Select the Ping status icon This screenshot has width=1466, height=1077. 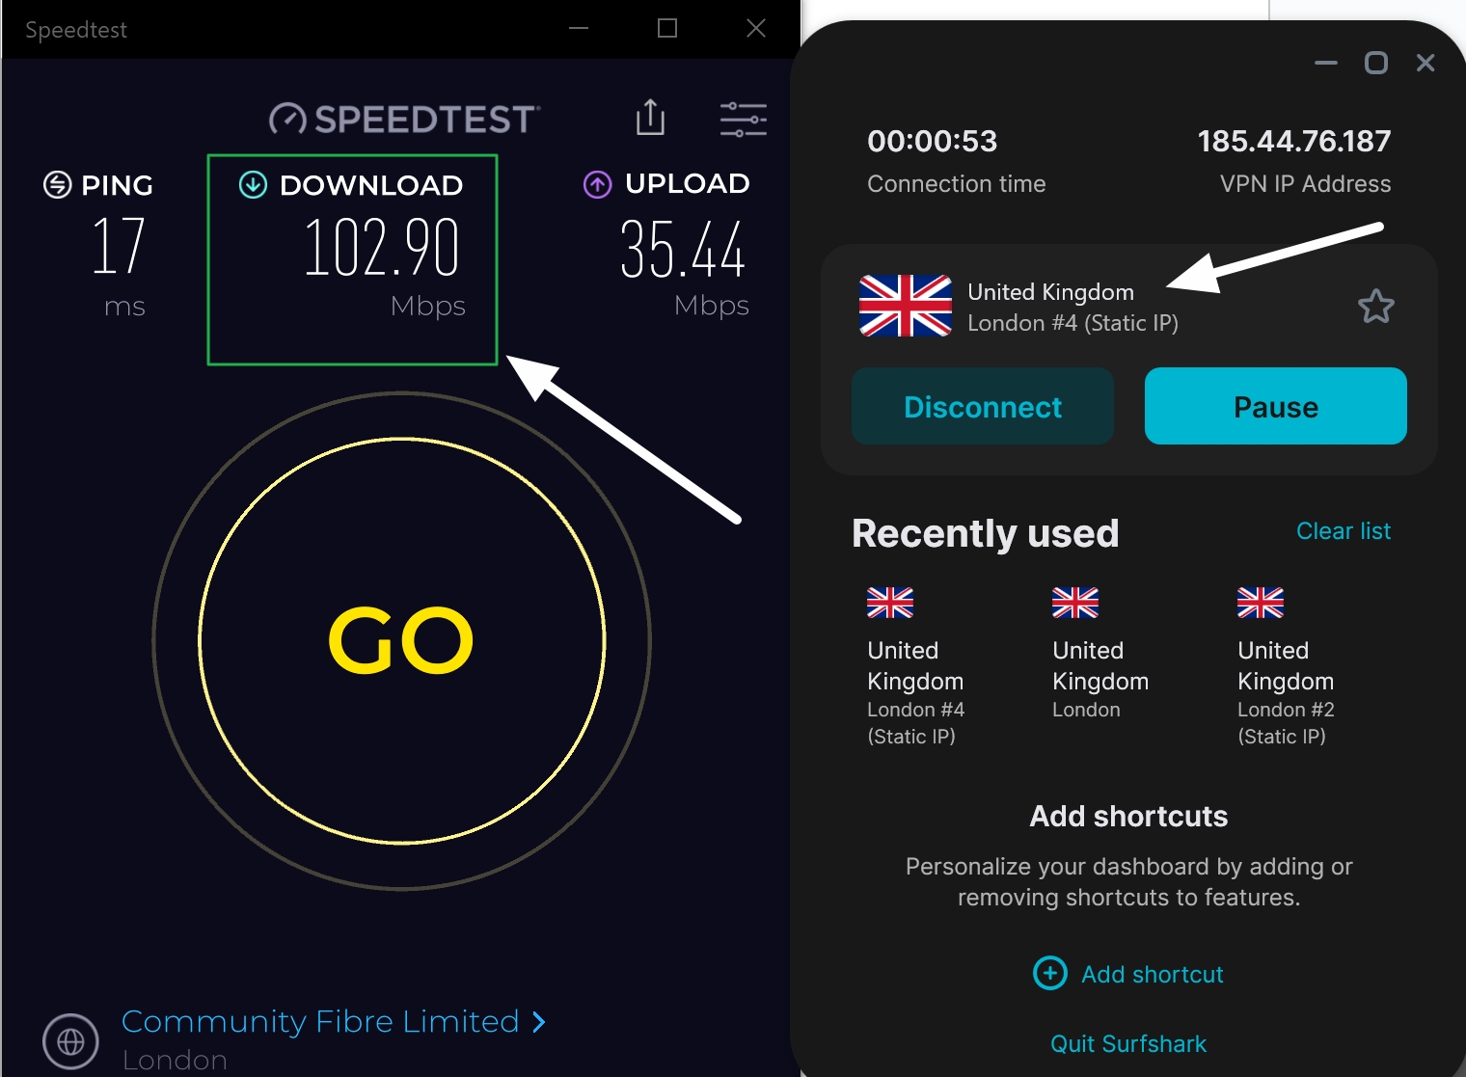point(56,184)
